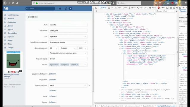Focus the browser URL address bar

pos(72,3)
